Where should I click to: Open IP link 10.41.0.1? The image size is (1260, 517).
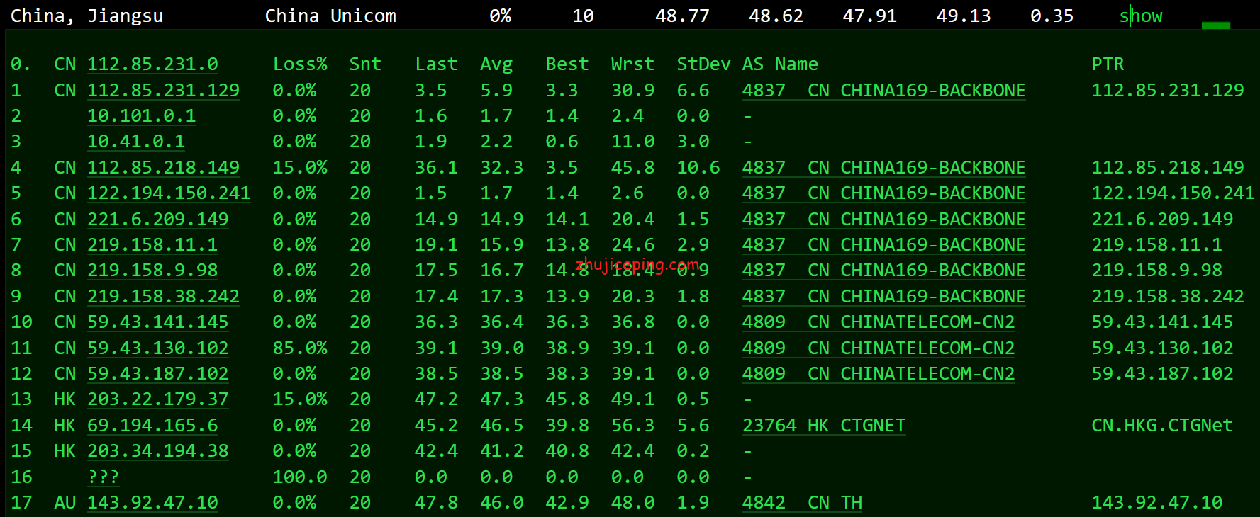136,142
